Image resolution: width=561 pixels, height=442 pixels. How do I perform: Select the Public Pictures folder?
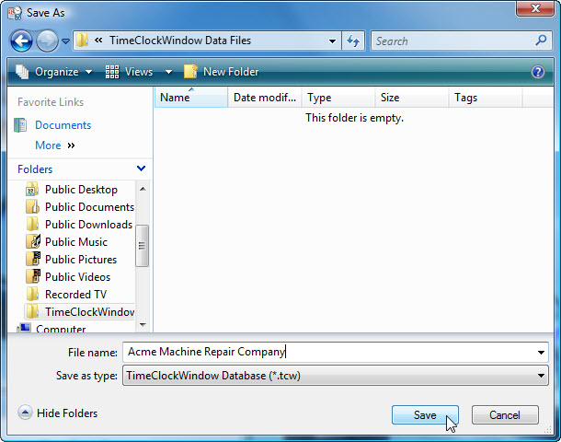(80, 260)
